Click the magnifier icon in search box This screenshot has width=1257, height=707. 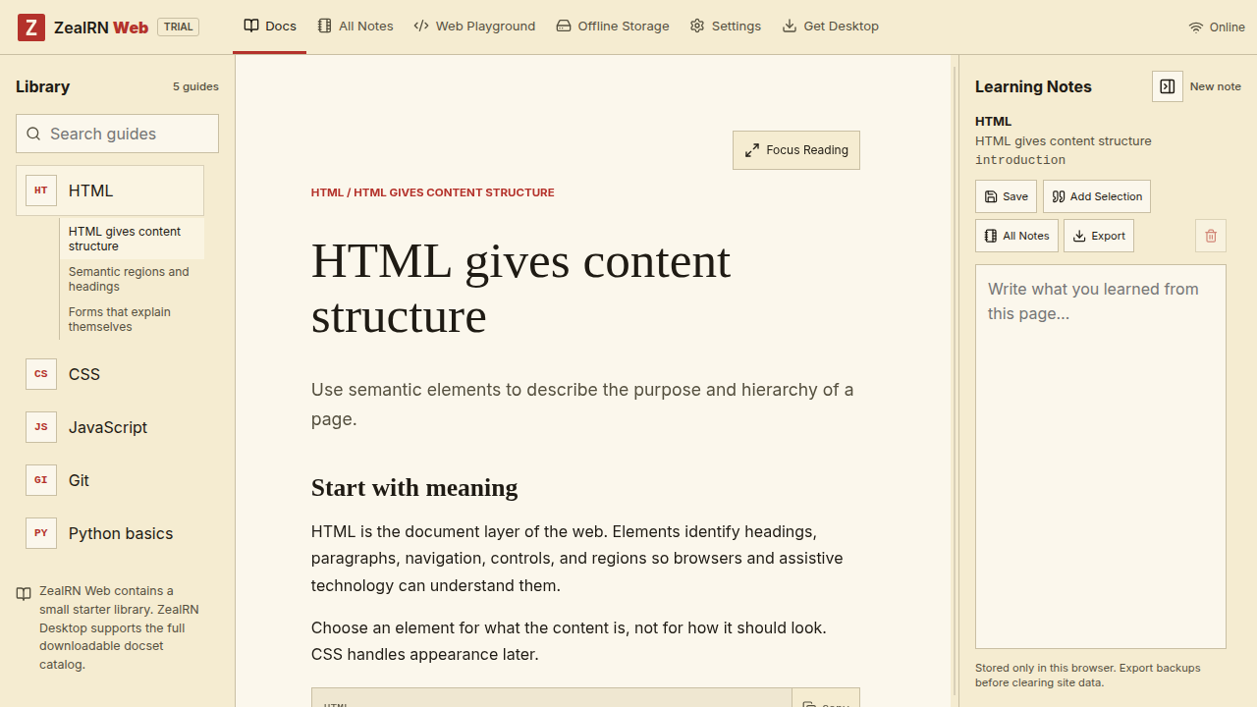pos(33,134)
